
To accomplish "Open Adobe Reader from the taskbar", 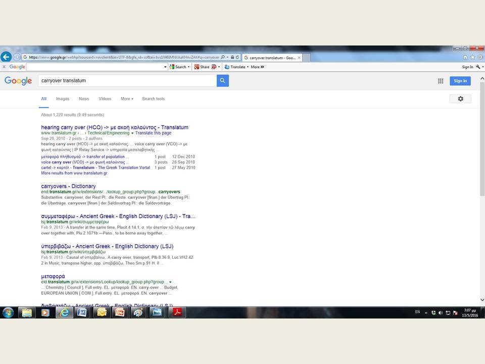I will 177,312.
